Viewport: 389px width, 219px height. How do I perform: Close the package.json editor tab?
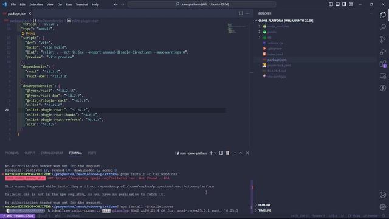[30, 13]
